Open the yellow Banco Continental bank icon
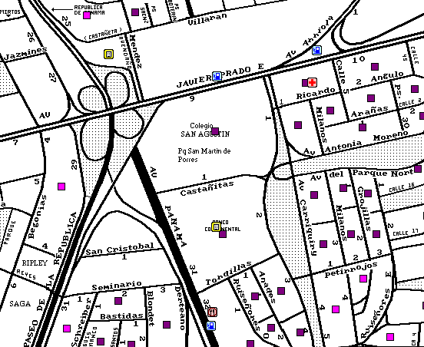 216,227
